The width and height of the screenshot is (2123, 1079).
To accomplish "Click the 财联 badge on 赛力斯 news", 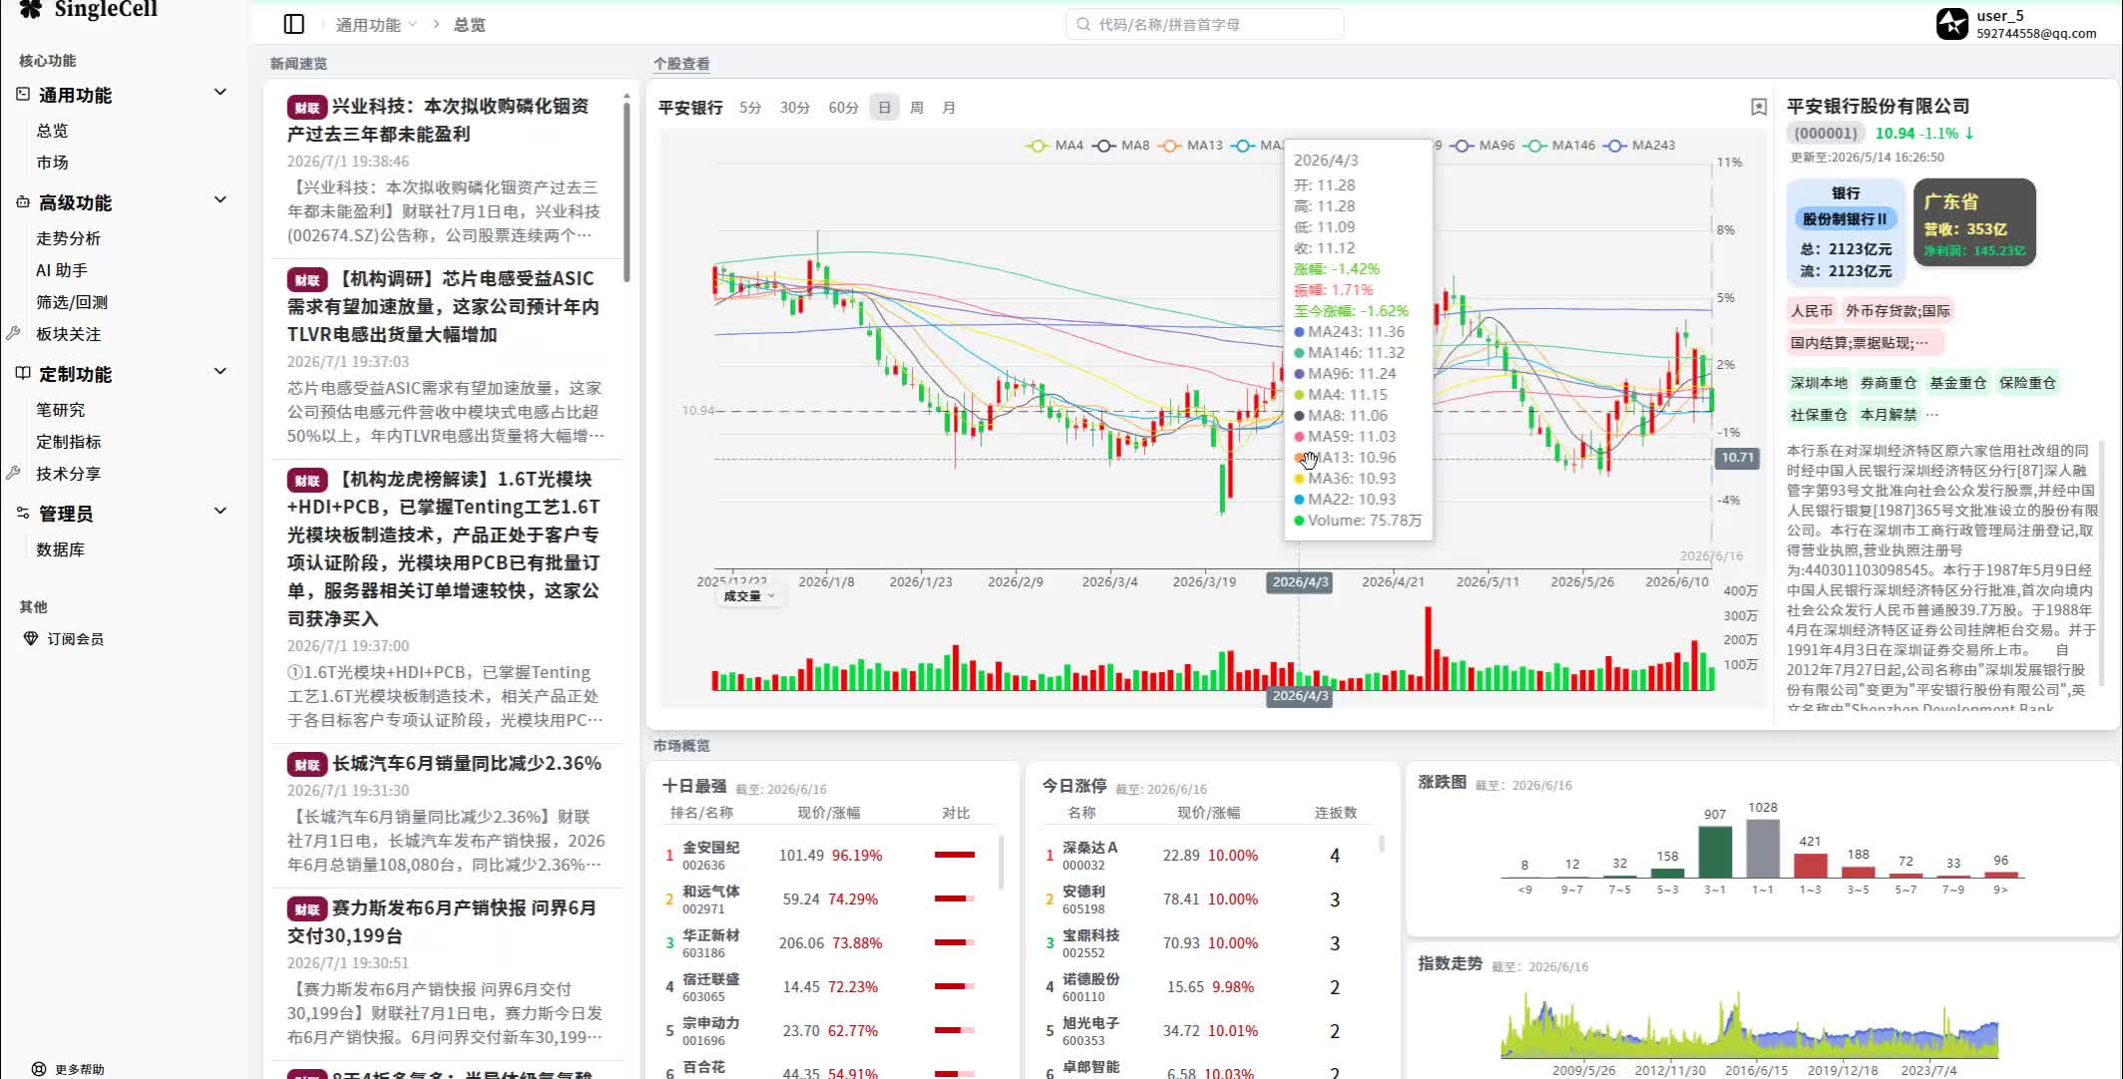I will point(307,909).
